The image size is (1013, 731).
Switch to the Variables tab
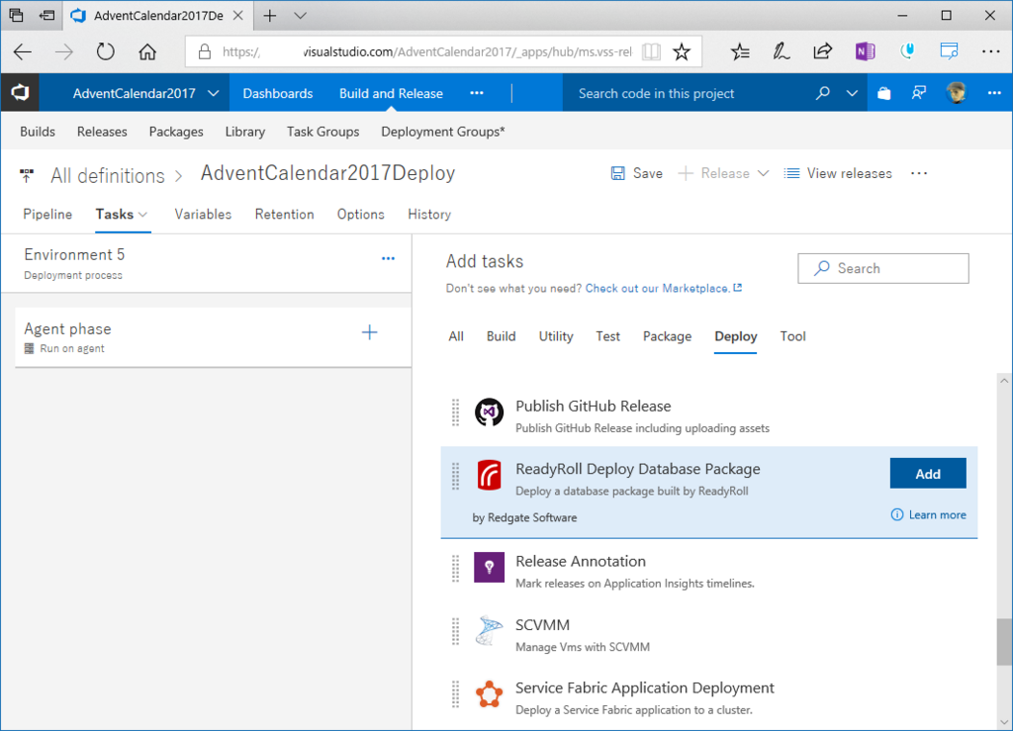click(203, 215)
